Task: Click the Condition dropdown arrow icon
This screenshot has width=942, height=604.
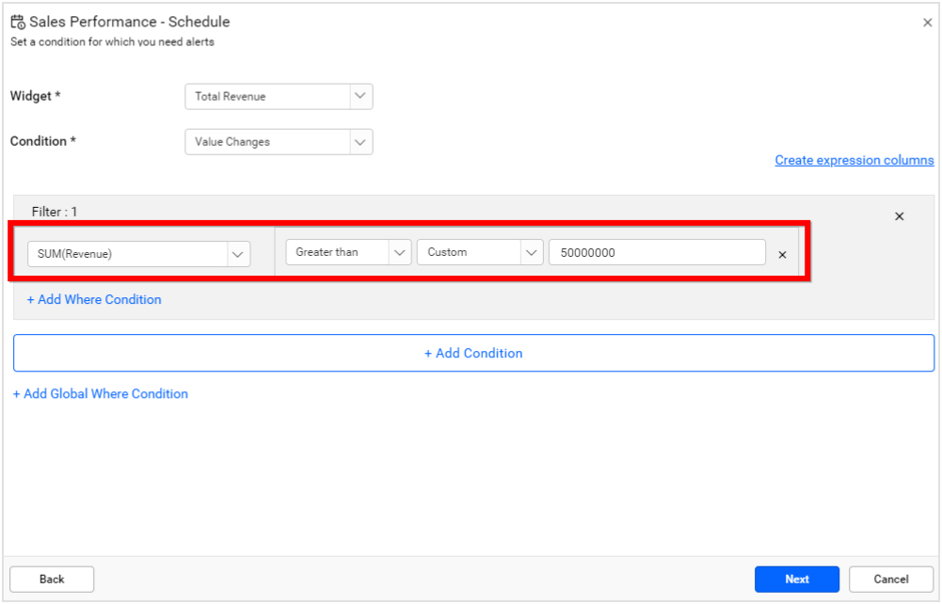Action: (359, 140)
